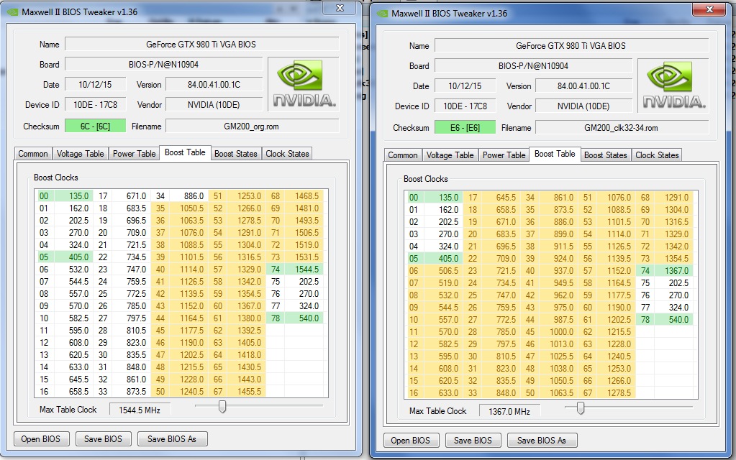
Task: Click Save BIOS in right window
Action: [x=473, y=441]
